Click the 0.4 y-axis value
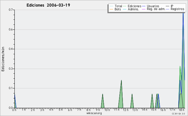Screen dimensions: 188x116 click(11, 49)
